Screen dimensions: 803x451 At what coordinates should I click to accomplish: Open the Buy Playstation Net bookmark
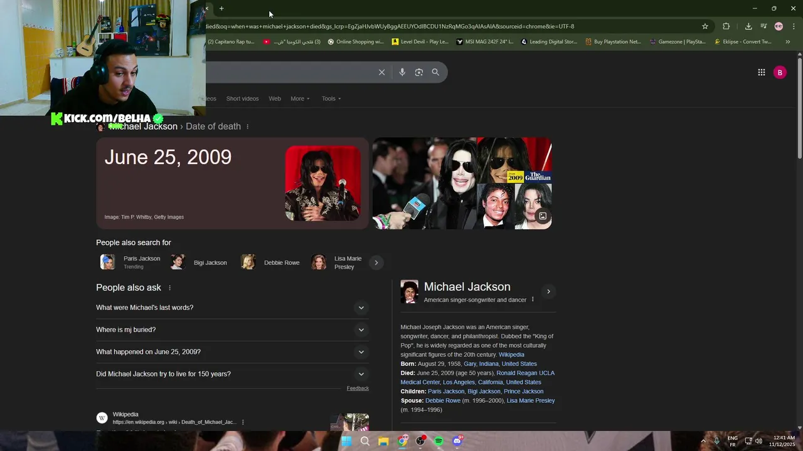click(613, 42)
